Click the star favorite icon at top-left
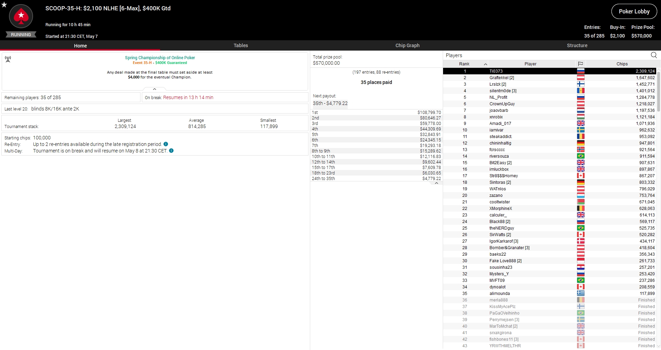 click(x=4, y=5)
